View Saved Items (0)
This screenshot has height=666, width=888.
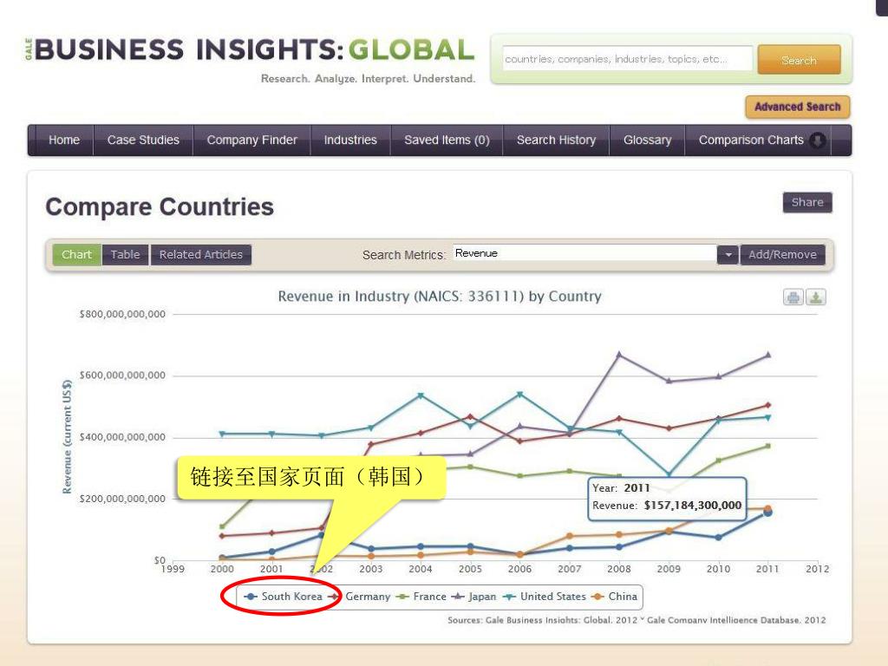tap(447, 140)
